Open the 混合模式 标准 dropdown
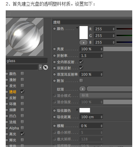 (106, 96)
